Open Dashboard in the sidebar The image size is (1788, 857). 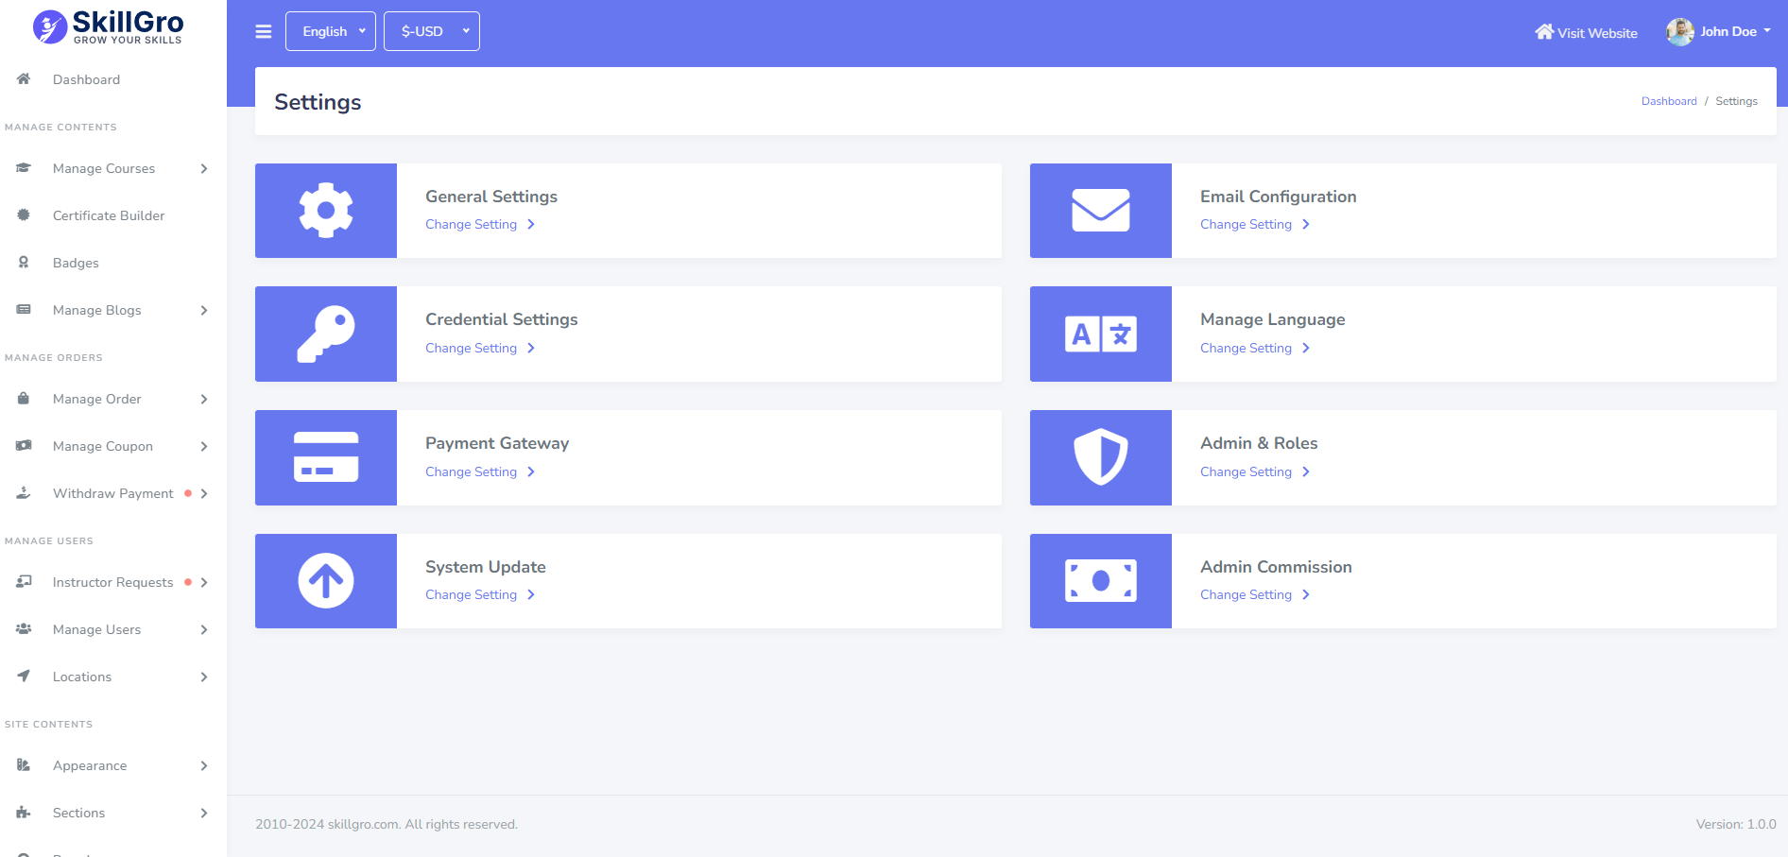86,79
